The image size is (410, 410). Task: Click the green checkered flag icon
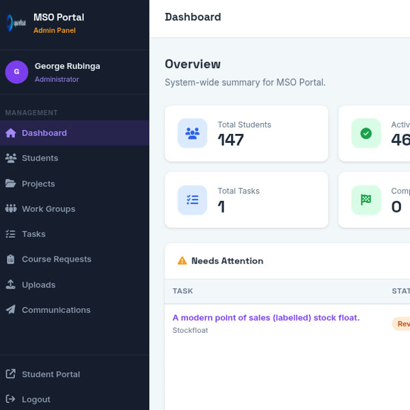366,200
